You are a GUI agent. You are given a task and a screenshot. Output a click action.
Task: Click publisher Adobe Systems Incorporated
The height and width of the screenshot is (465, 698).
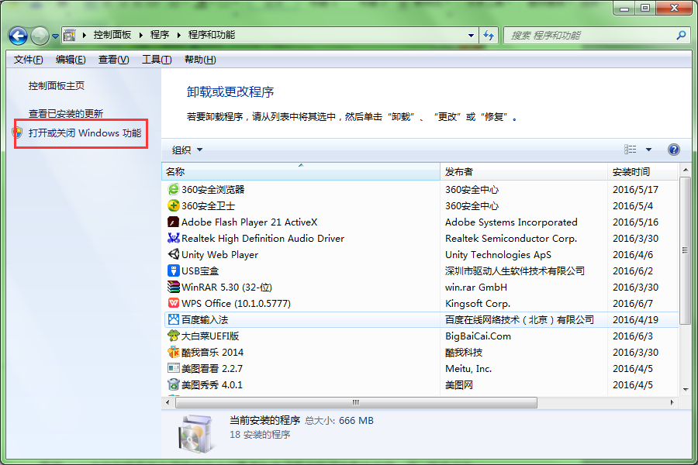coord(511,222)
